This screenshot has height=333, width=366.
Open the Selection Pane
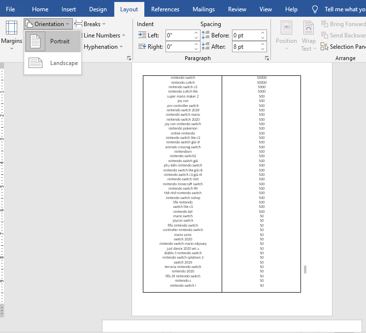coord(343,47)
